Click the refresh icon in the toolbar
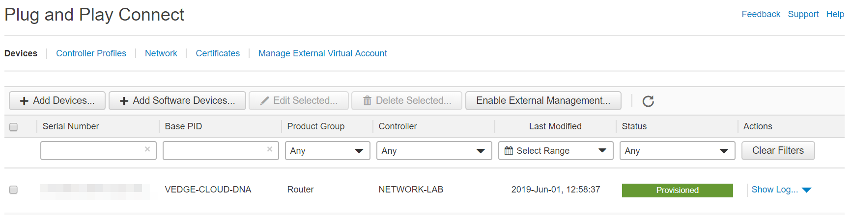852x215 pixels. 648,101
